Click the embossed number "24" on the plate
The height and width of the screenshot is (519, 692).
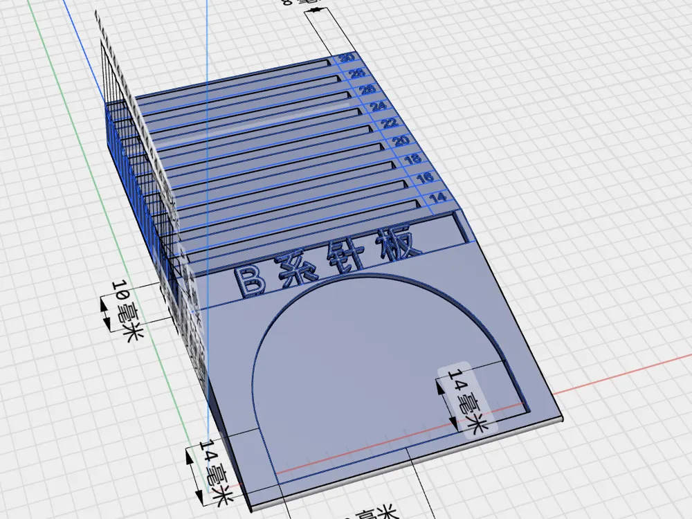click(379, 106)
